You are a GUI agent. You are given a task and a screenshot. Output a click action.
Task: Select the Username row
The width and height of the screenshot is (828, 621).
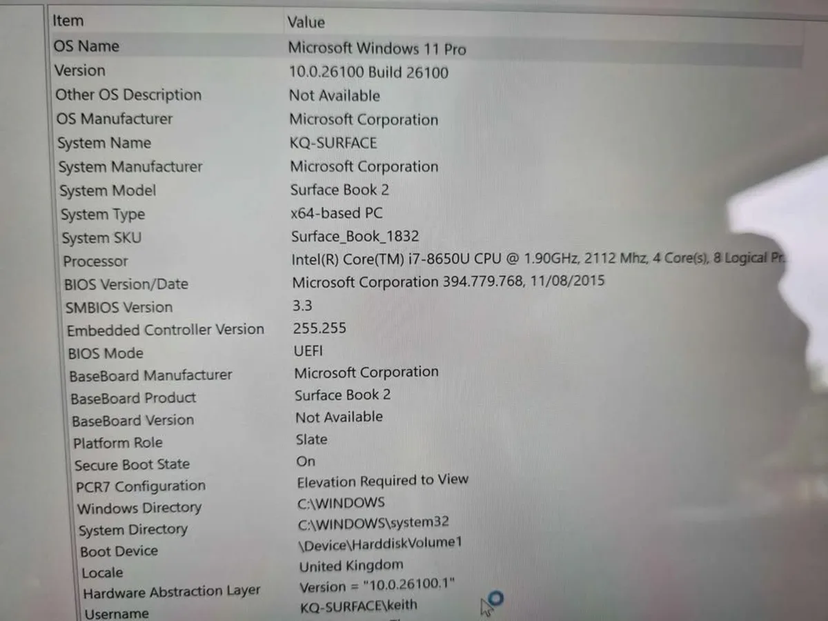116,613
